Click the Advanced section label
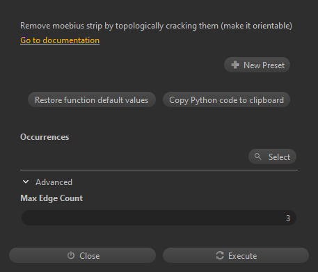 pos(54,182)
